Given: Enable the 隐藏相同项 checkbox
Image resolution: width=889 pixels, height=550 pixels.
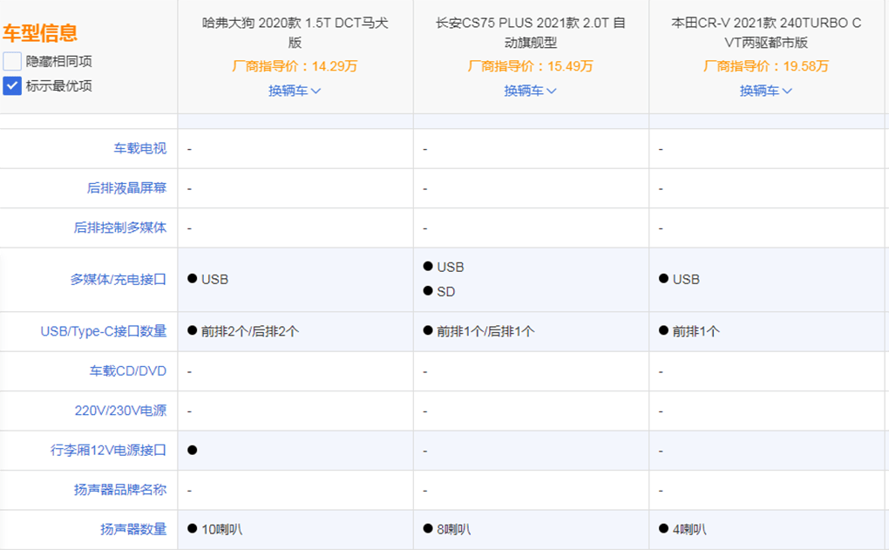Looking at the screenshot, I should tap(12, 60).
